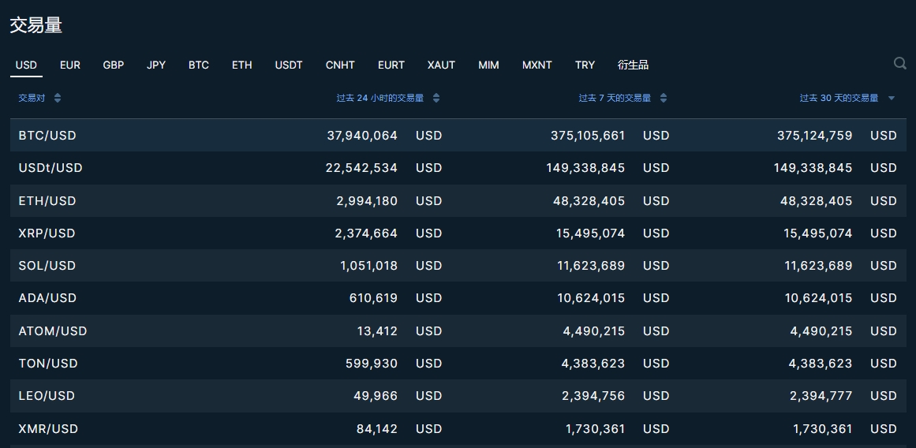Click the 过去 24 小时的交易量 header
This screenshot has width=916, height=448.
379,99
